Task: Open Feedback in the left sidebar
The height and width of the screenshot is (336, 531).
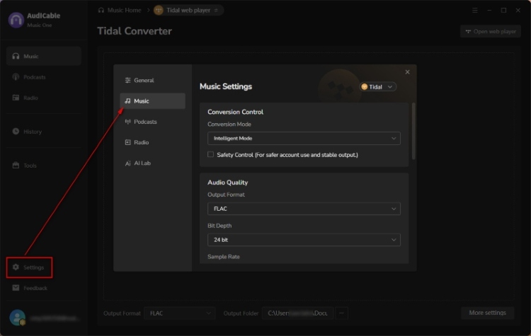Action: (x=44, y=288)
